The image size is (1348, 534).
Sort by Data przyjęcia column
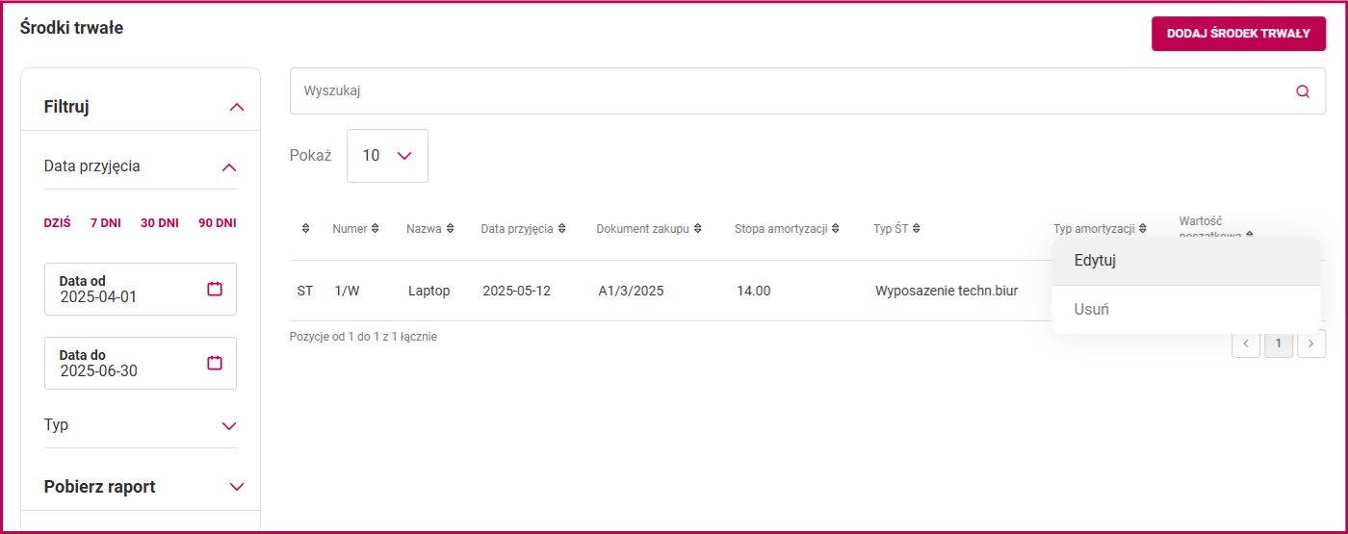(523, 229)
